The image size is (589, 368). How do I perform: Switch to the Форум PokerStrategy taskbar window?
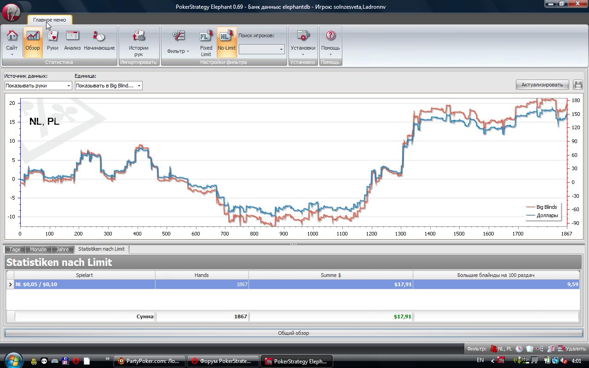[x=222, y=361]
